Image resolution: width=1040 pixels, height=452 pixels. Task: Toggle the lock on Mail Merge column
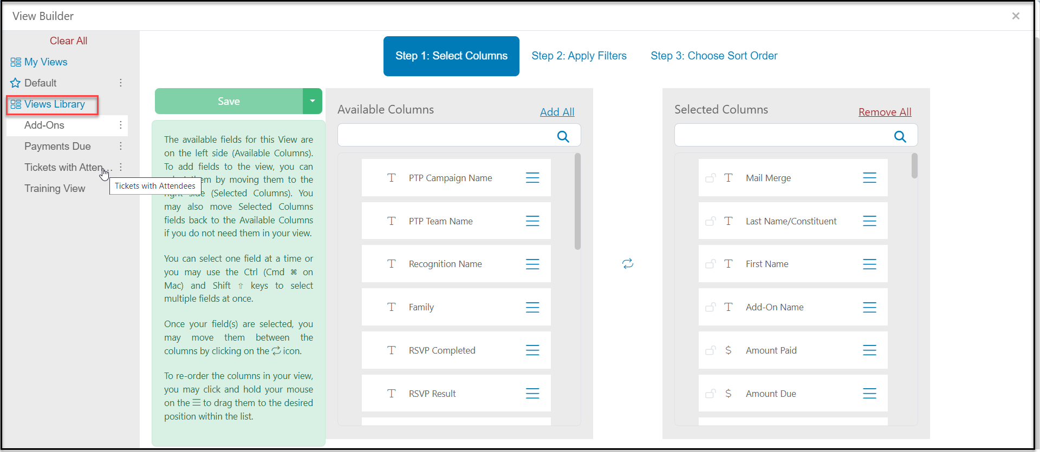[711, 177]
